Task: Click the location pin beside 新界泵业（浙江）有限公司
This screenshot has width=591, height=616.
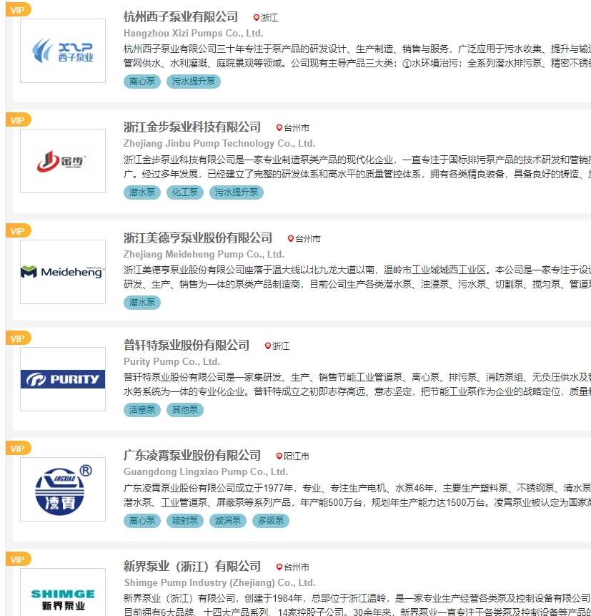Action: click(279, 567)
